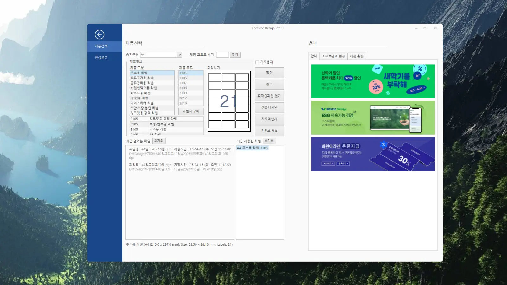Expand the 용지구분 A4 dropdown
507x285 pixels.
pyautogui.click(x=180, y=55)
